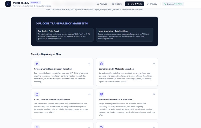
Task: Click the lock icon in C2PA card
Action: tap(37, 94)
